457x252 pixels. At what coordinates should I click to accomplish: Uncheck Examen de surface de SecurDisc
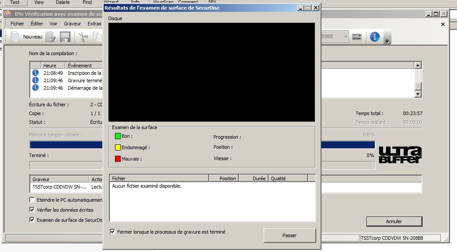pyautogui.click(x=32, y=220)
